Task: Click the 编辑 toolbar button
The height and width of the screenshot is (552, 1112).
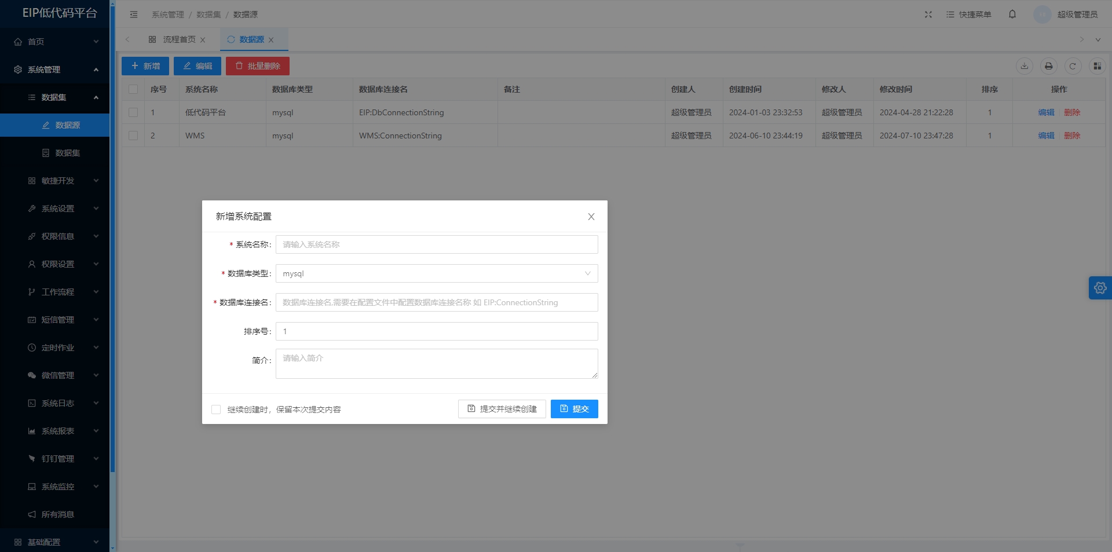Action: [197, 66]
